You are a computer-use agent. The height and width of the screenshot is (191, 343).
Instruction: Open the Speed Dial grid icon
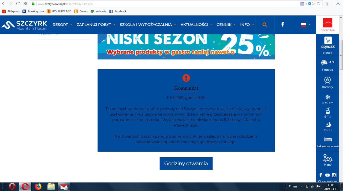tap(25, 4)
